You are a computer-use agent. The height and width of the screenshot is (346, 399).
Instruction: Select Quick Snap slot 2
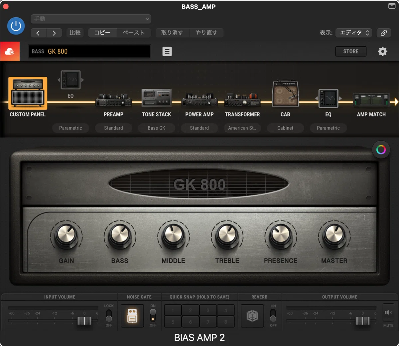coord(191,310)
